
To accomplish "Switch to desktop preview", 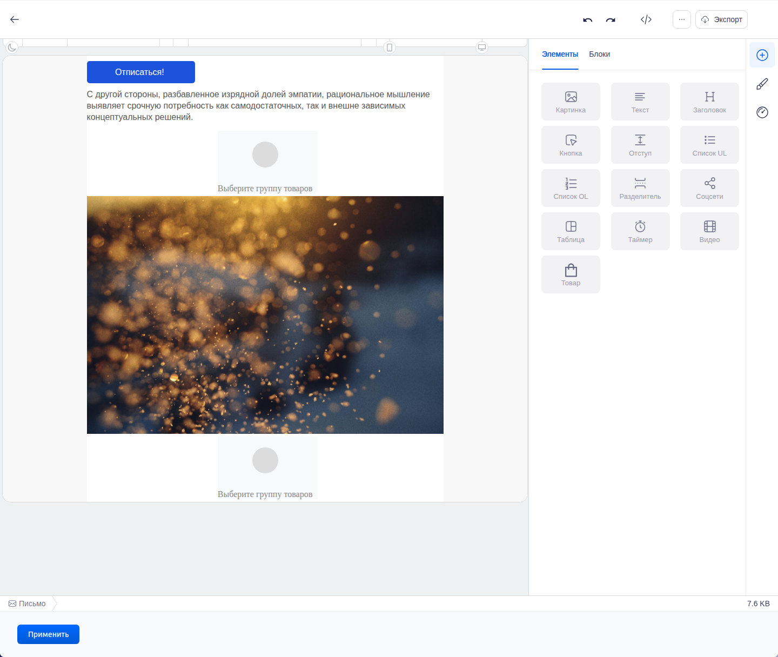I will pyautogui.click(x=482, y=48).
